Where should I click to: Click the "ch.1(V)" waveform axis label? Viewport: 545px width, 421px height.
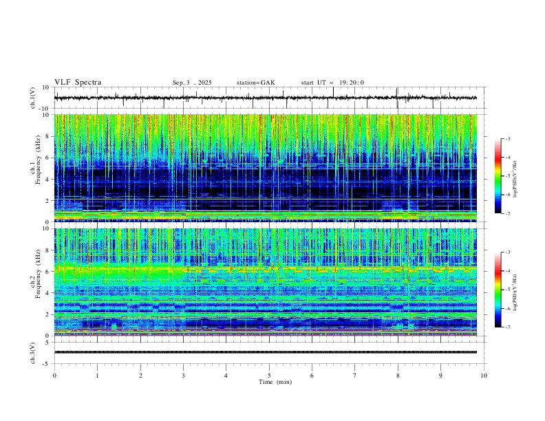coord(33,98)
